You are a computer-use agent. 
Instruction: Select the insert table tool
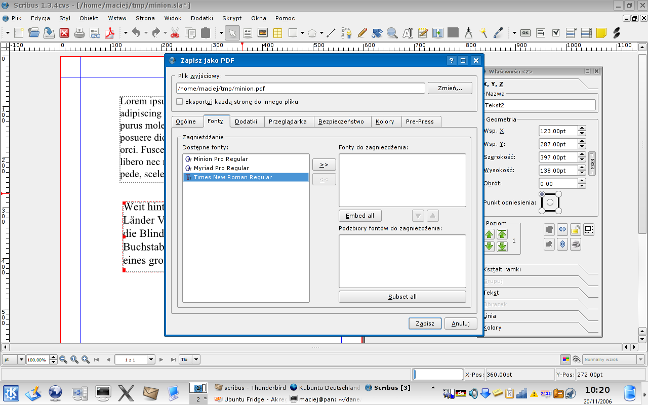pos(277,33)
